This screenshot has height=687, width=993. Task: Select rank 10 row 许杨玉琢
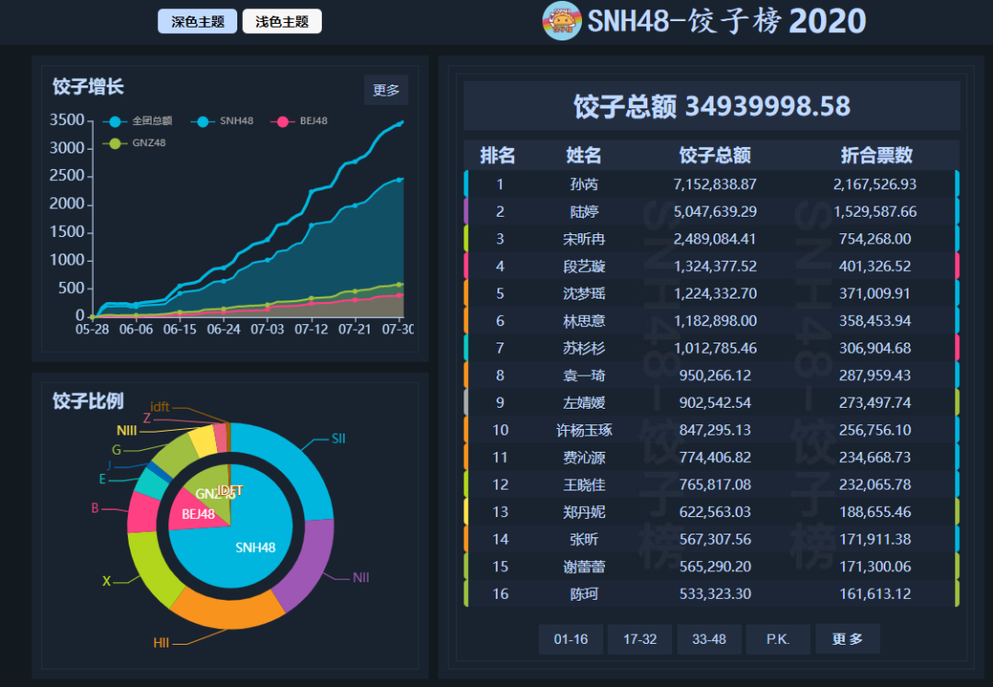tap(711, 430)
